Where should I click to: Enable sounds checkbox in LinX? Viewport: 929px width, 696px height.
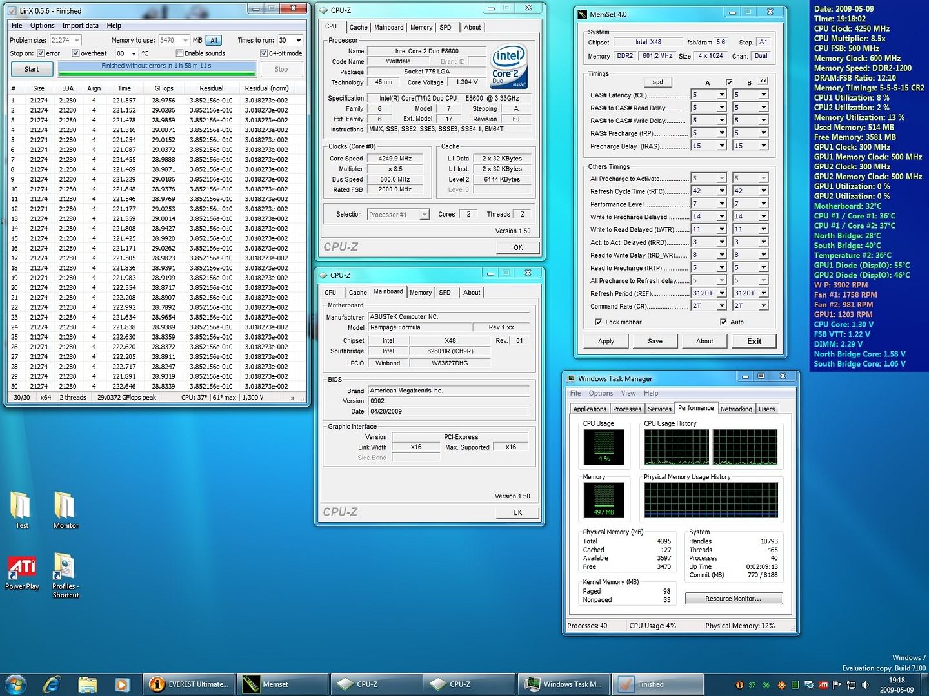(179, 53)
